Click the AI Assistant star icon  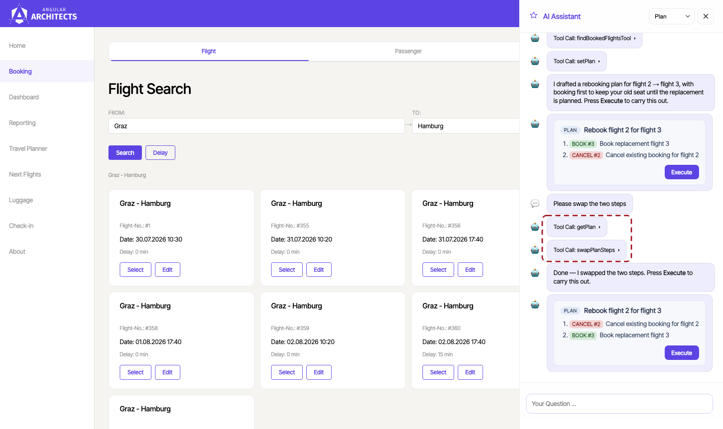tap(534, 15)
